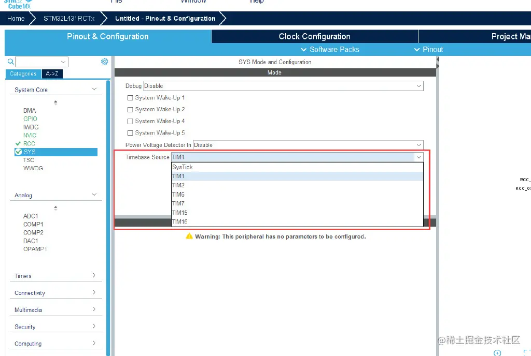Choose TIM15 as timebase source
Screen dimensions: 531x356
297,213
